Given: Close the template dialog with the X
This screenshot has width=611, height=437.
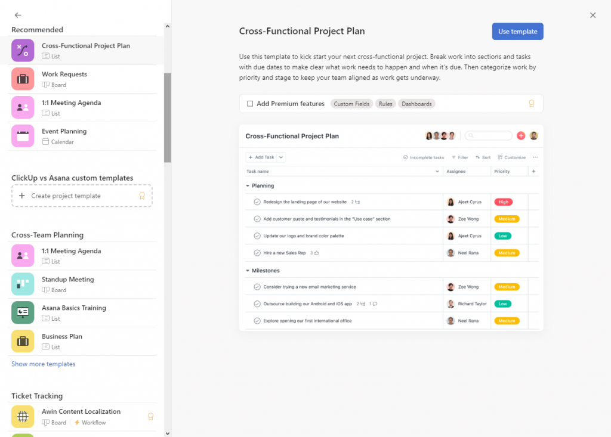Looking at the screenshot, I should click(x=593, y=15).
